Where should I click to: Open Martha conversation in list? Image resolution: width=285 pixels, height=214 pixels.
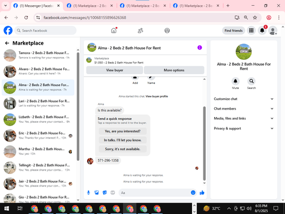click(38, 151)
